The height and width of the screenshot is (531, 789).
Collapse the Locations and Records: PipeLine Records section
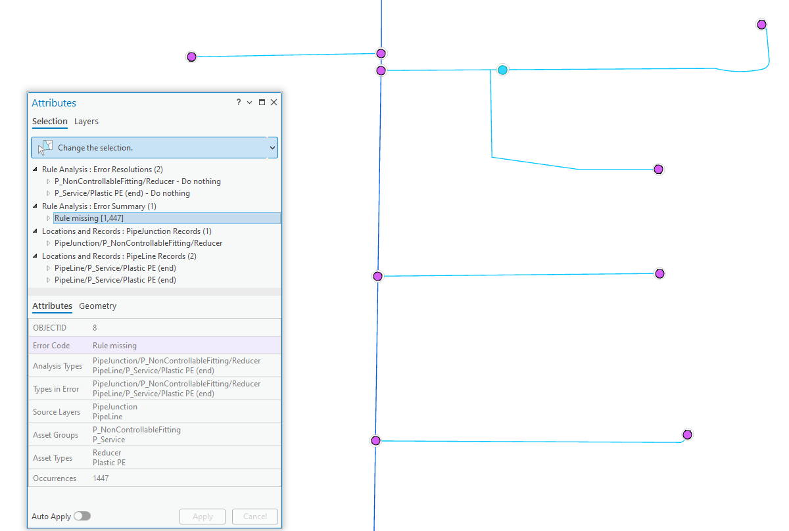[x=36, y=256]
